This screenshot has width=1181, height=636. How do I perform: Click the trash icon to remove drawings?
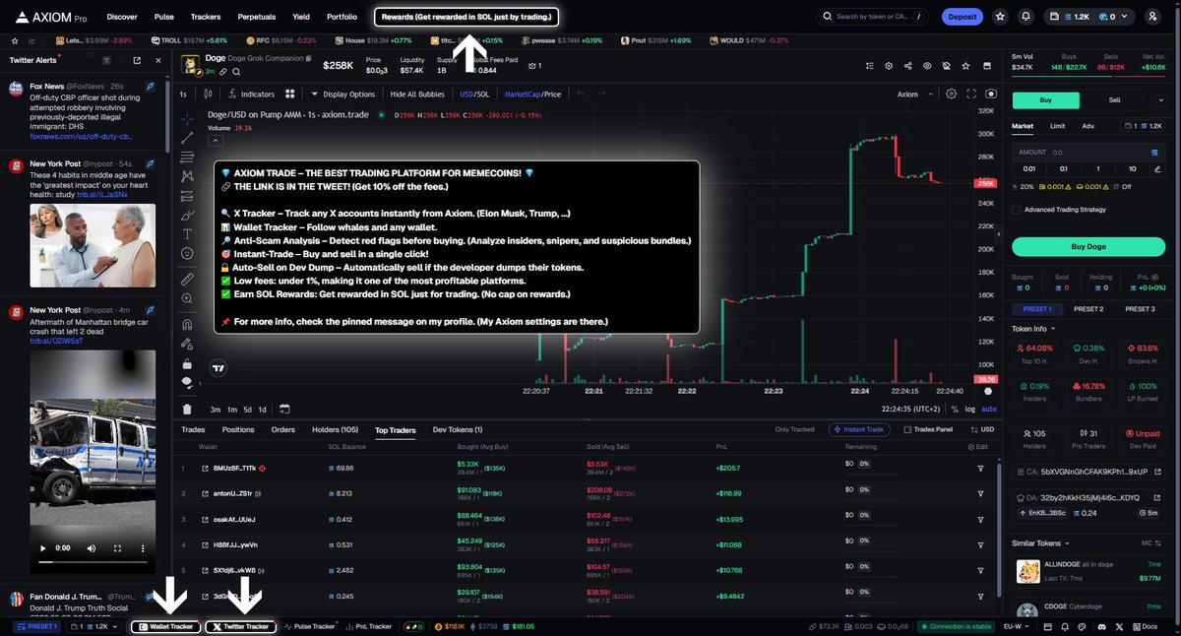point(187,409)
